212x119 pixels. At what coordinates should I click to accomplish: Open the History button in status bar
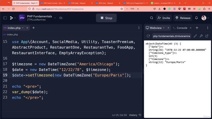click(135, 115)
